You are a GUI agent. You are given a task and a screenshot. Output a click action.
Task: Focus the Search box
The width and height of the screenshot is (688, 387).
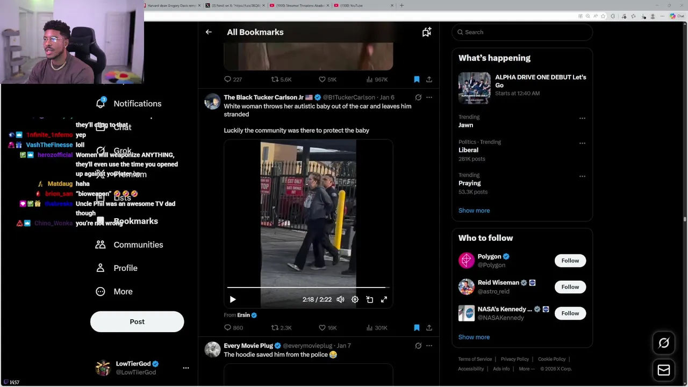[522, 32]
